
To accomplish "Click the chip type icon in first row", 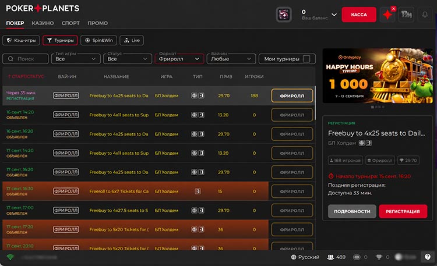I will coord(194,95).
